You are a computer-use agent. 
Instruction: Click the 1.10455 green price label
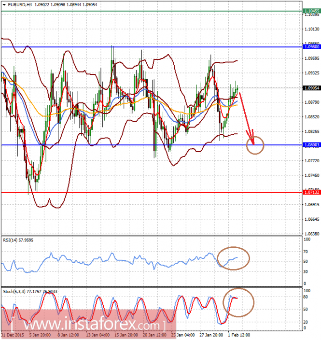312,11
